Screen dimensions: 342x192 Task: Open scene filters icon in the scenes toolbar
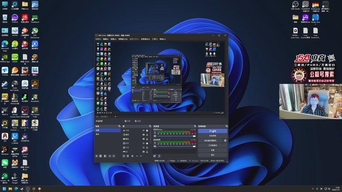pos(105,156)
